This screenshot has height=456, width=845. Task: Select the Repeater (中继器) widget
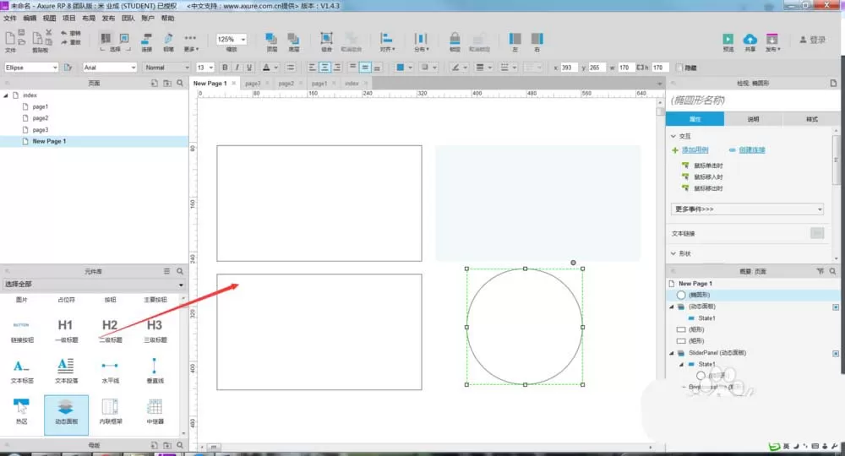155,406
